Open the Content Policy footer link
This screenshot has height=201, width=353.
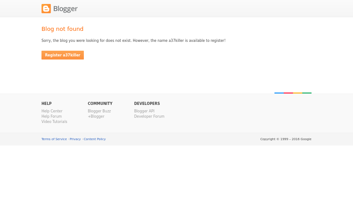tap(94, 139)
